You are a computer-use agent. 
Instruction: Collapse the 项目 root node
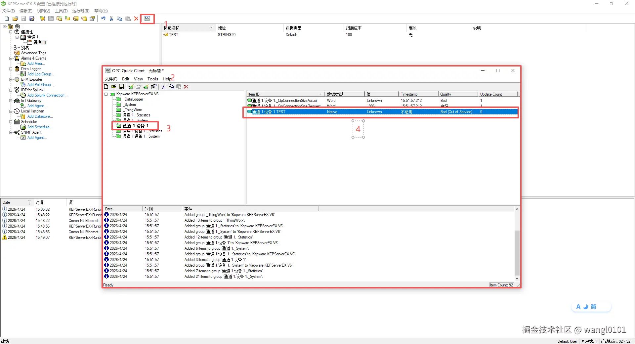5,26
